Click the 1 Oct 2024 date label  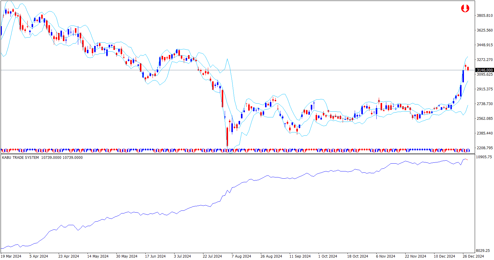pos(328,256)
